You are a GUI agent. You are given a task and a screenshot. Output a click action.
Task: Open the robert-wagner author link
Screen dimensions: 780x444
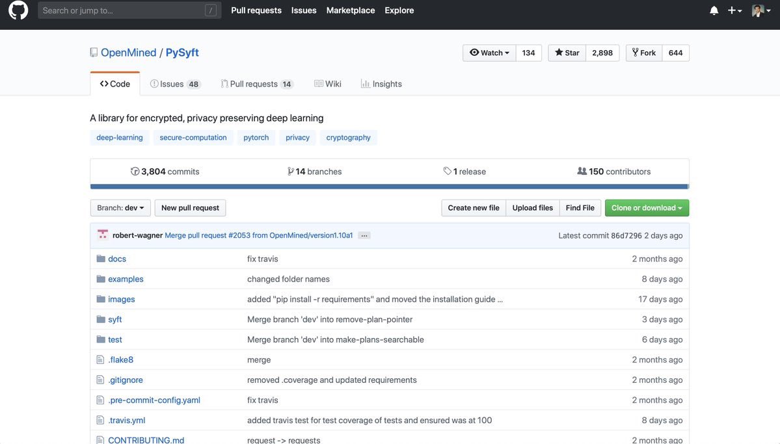(137, 236)
